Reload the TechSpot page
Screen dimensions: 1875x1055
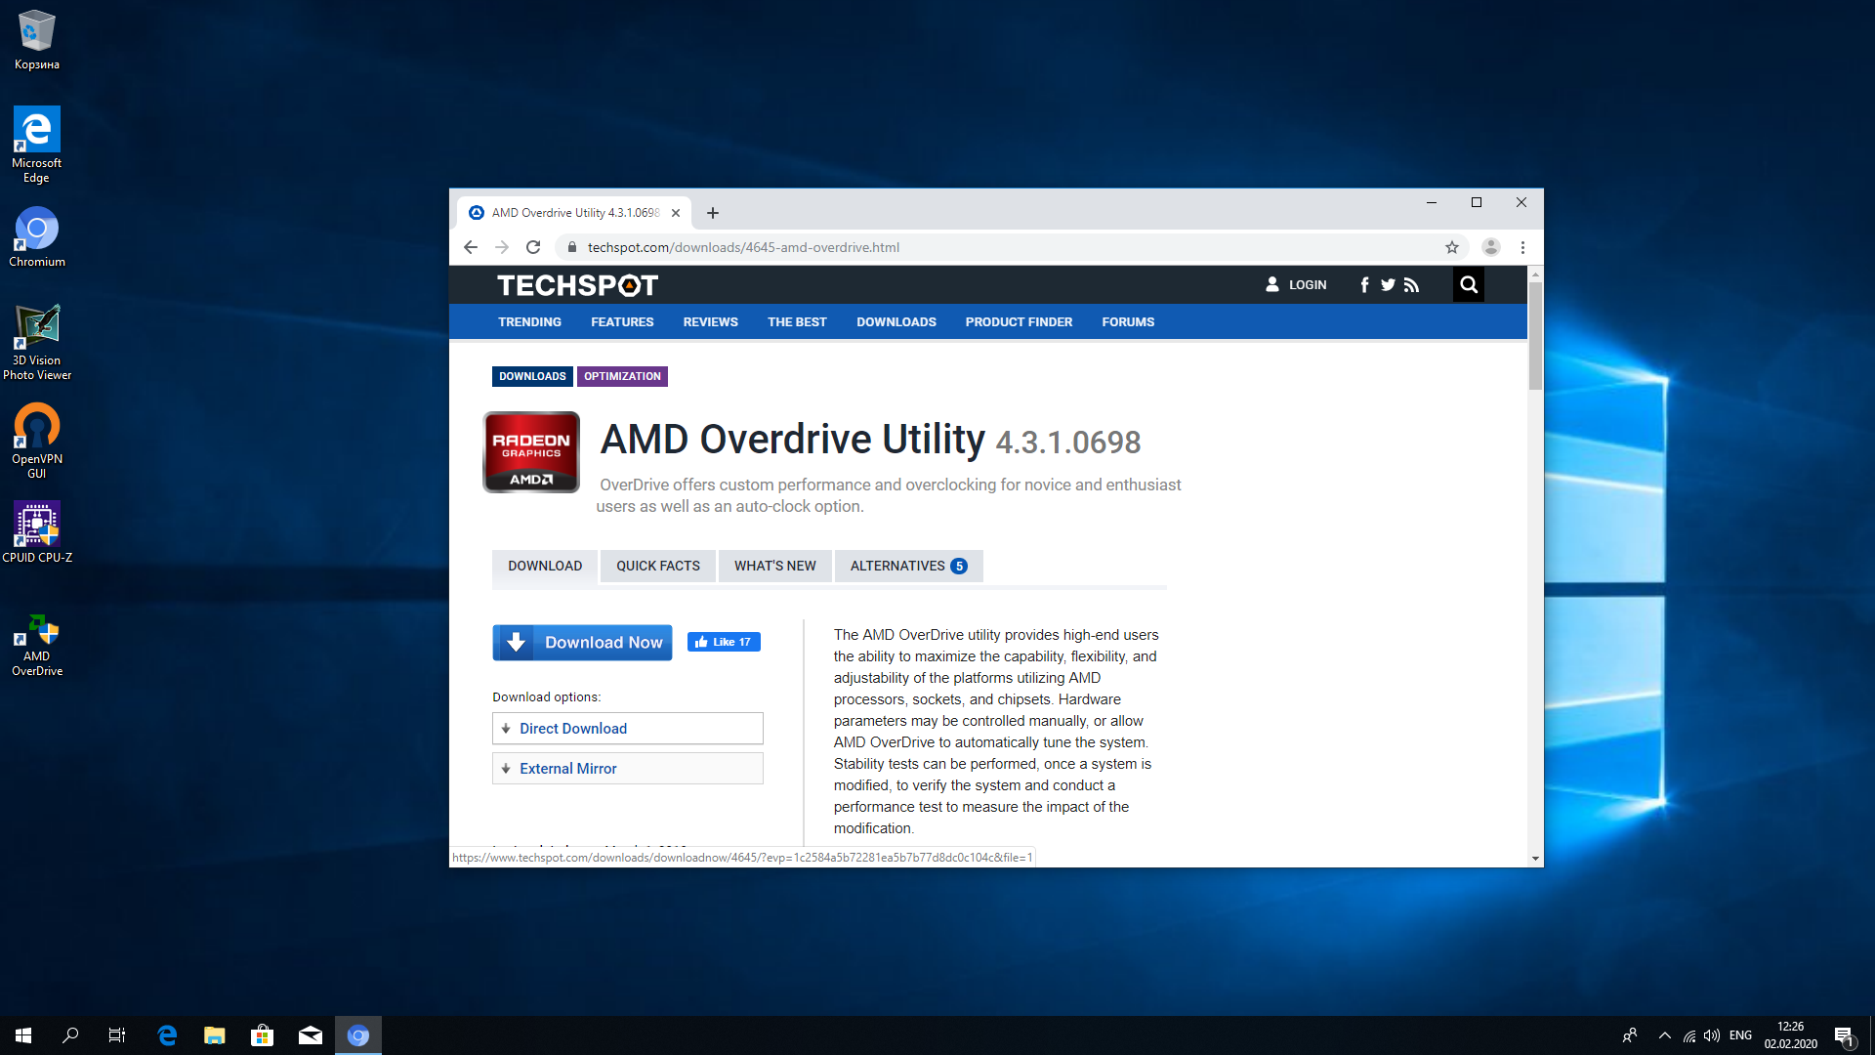[x=533, y=247]
